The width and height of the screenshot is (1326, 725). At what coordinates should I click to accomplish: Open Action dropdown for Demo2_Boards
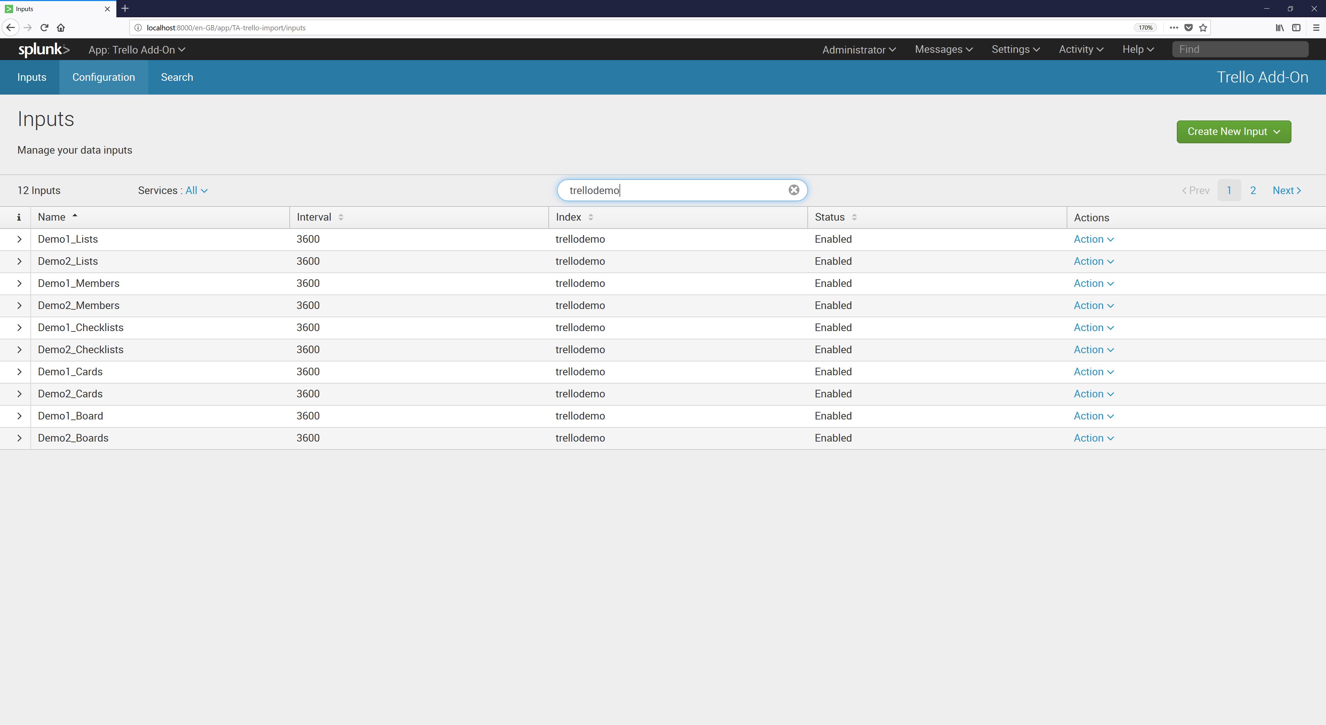pyautogui.click(x=1093, y=438)
